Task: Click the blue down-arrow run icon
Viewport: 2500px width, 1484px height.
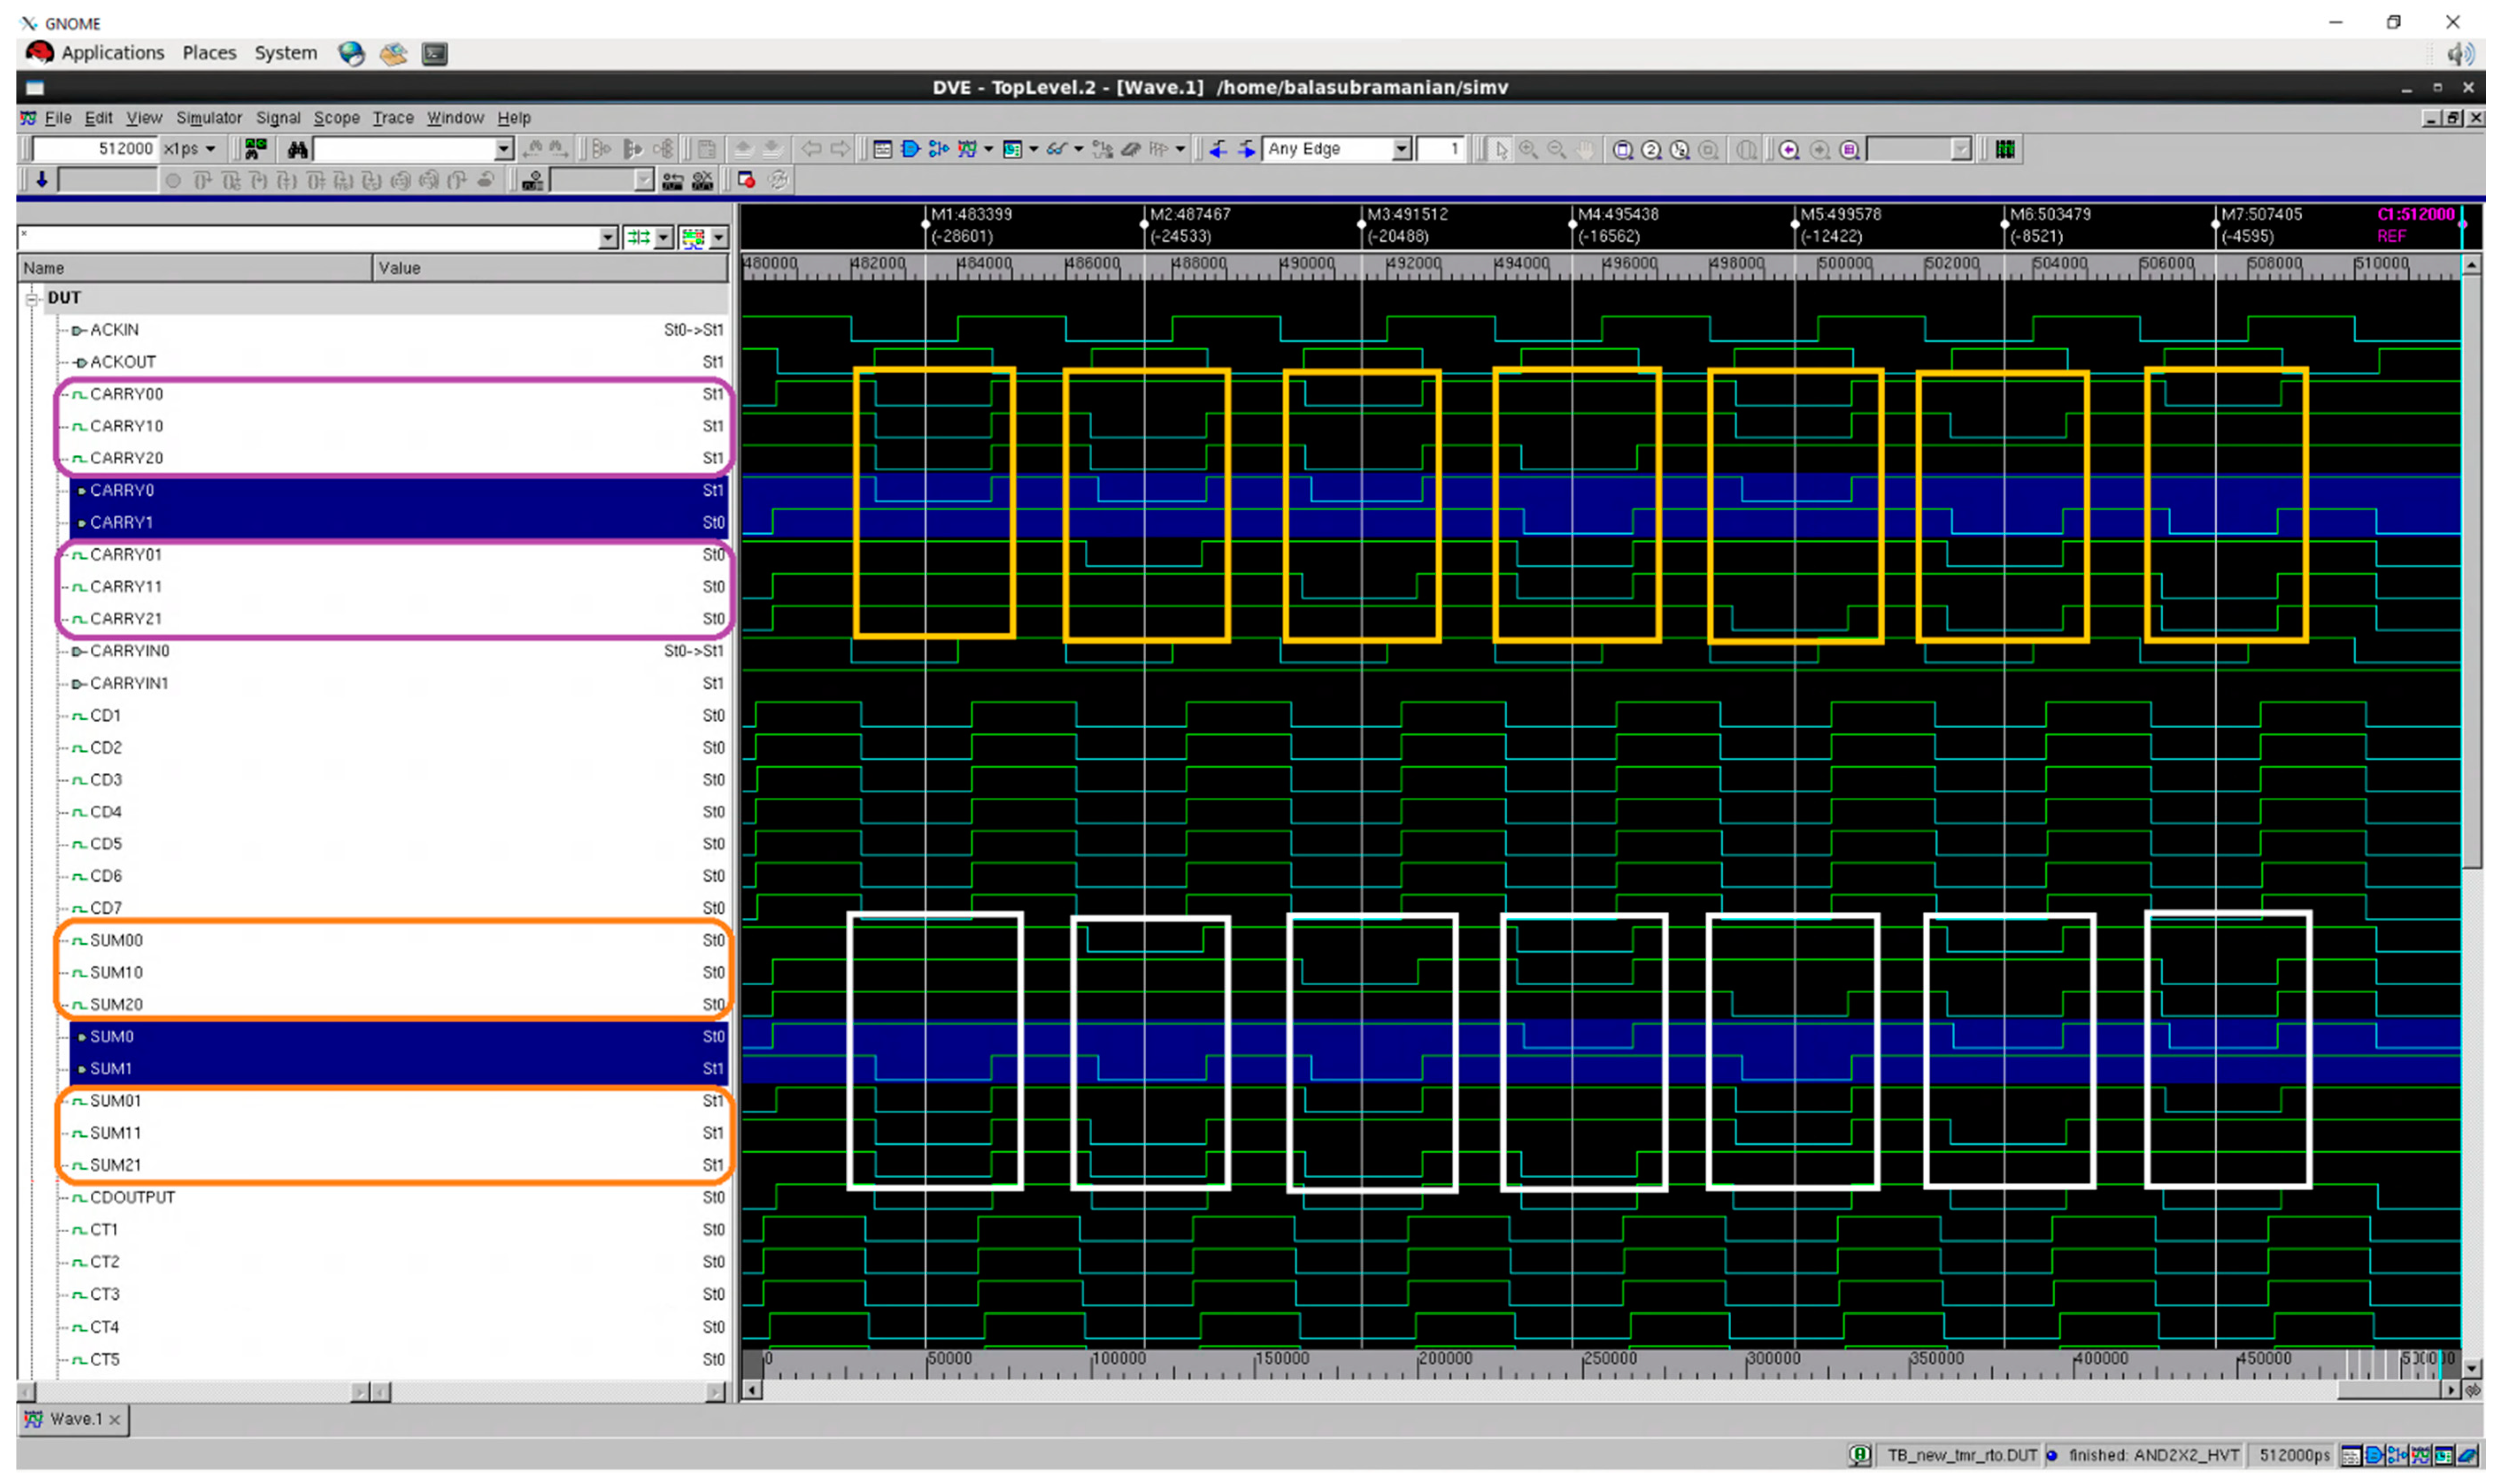Action: pyautogui.click(x=42, y=180)
